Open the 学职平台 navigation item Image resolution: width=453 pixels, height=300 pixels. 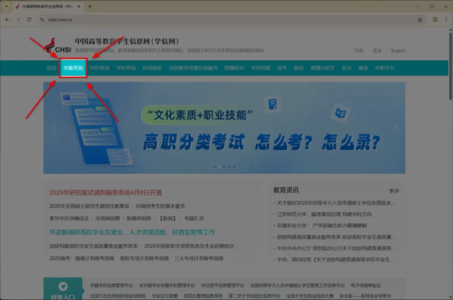click(x=385, y=68)
